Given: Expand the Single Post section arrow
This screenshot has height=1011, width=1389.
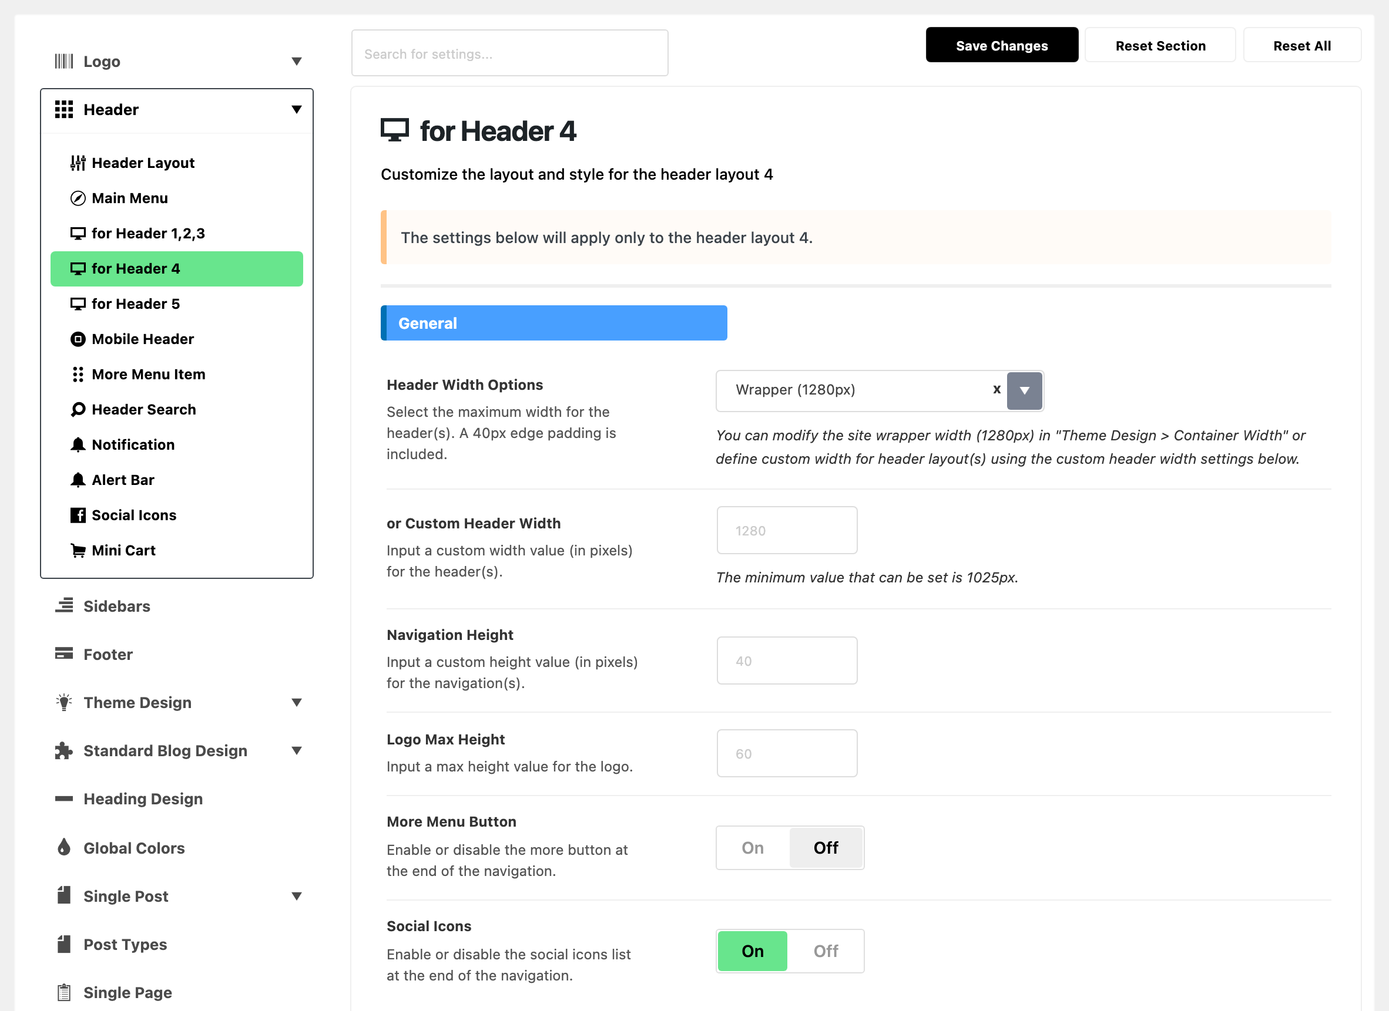Looking at the screenshot, I should click(x=296, y=897).
